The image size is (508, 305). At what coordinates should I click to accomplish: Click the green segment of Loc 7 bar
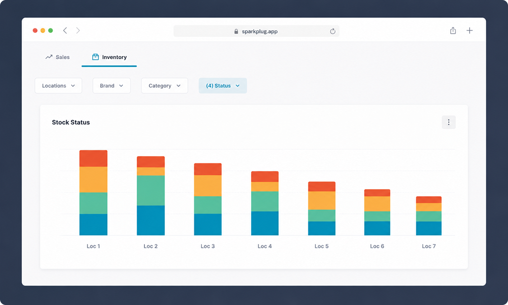pos(429,216)
